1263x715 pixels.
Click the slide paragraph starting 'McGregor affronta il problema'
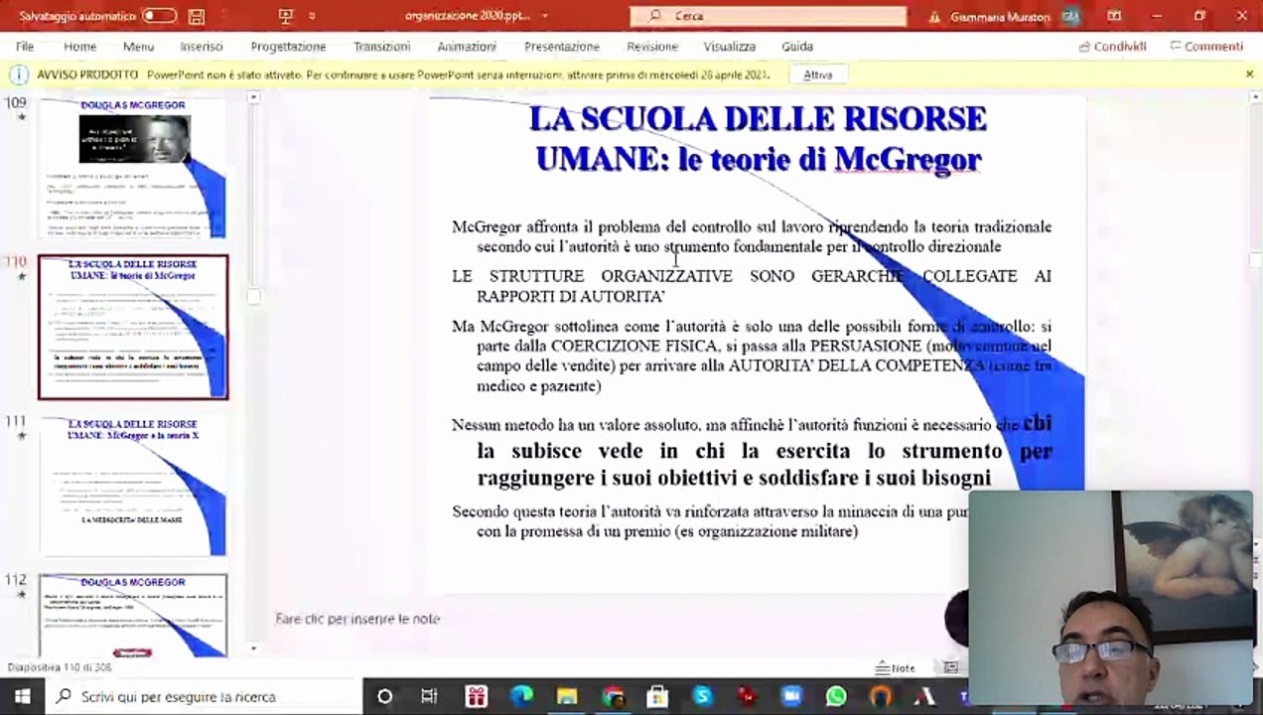(x=752, y=236)
